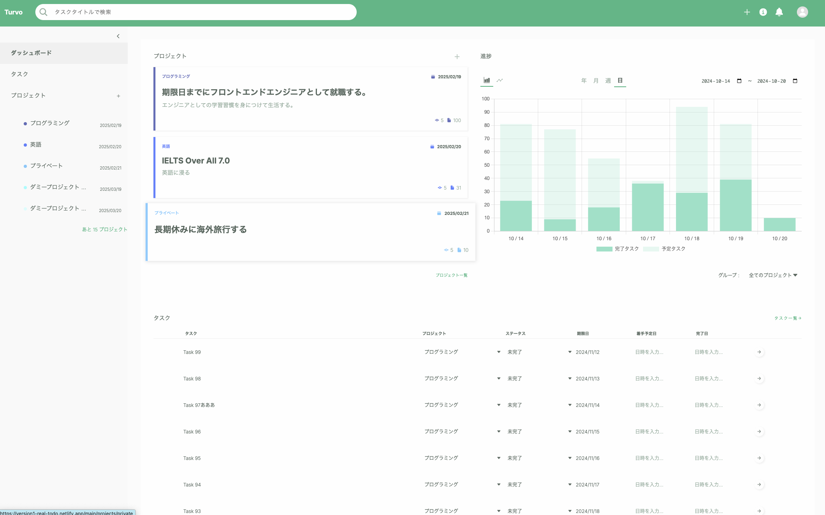Set 完了日 for Task 98
This screenshot has height=515, width=825.
pyautogui.click(x=709, y=379)
